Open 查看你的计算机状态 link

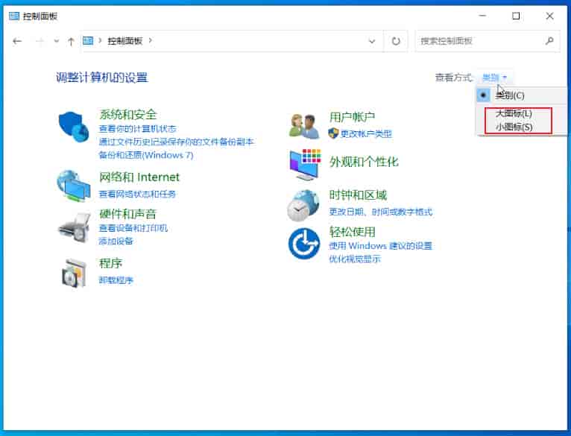click(138, 129)
